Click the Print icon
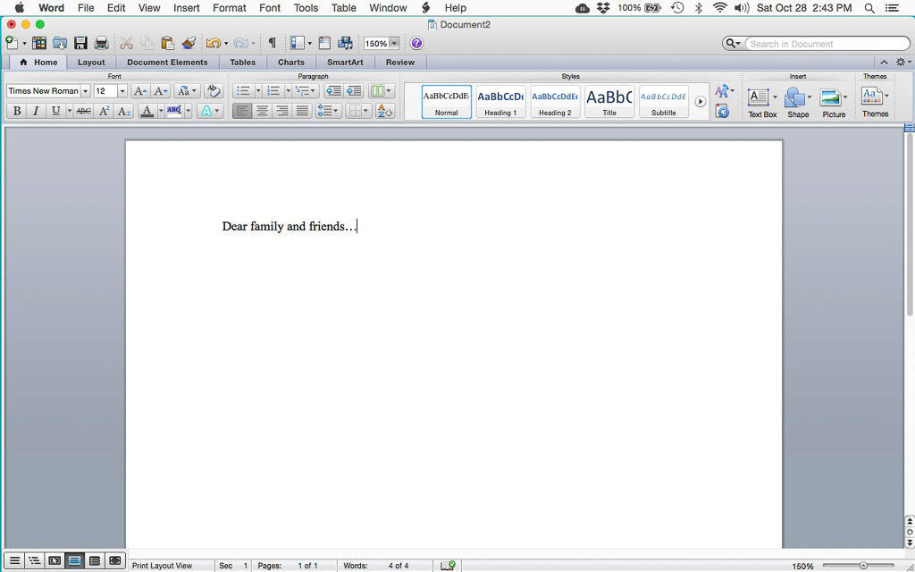This screenshot has height=572, width=915. tap(101, 42)
